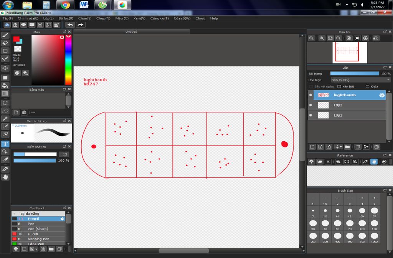The width and height of the screenshot is (393, 258).
Task: Click the red foreground color swatch
Action: [16, 39]
